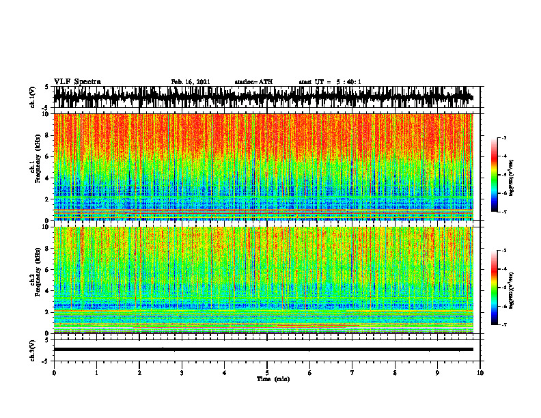
Task: Click the ch.2 colorbar log(PSD) unit label
Action: [512, 291]
